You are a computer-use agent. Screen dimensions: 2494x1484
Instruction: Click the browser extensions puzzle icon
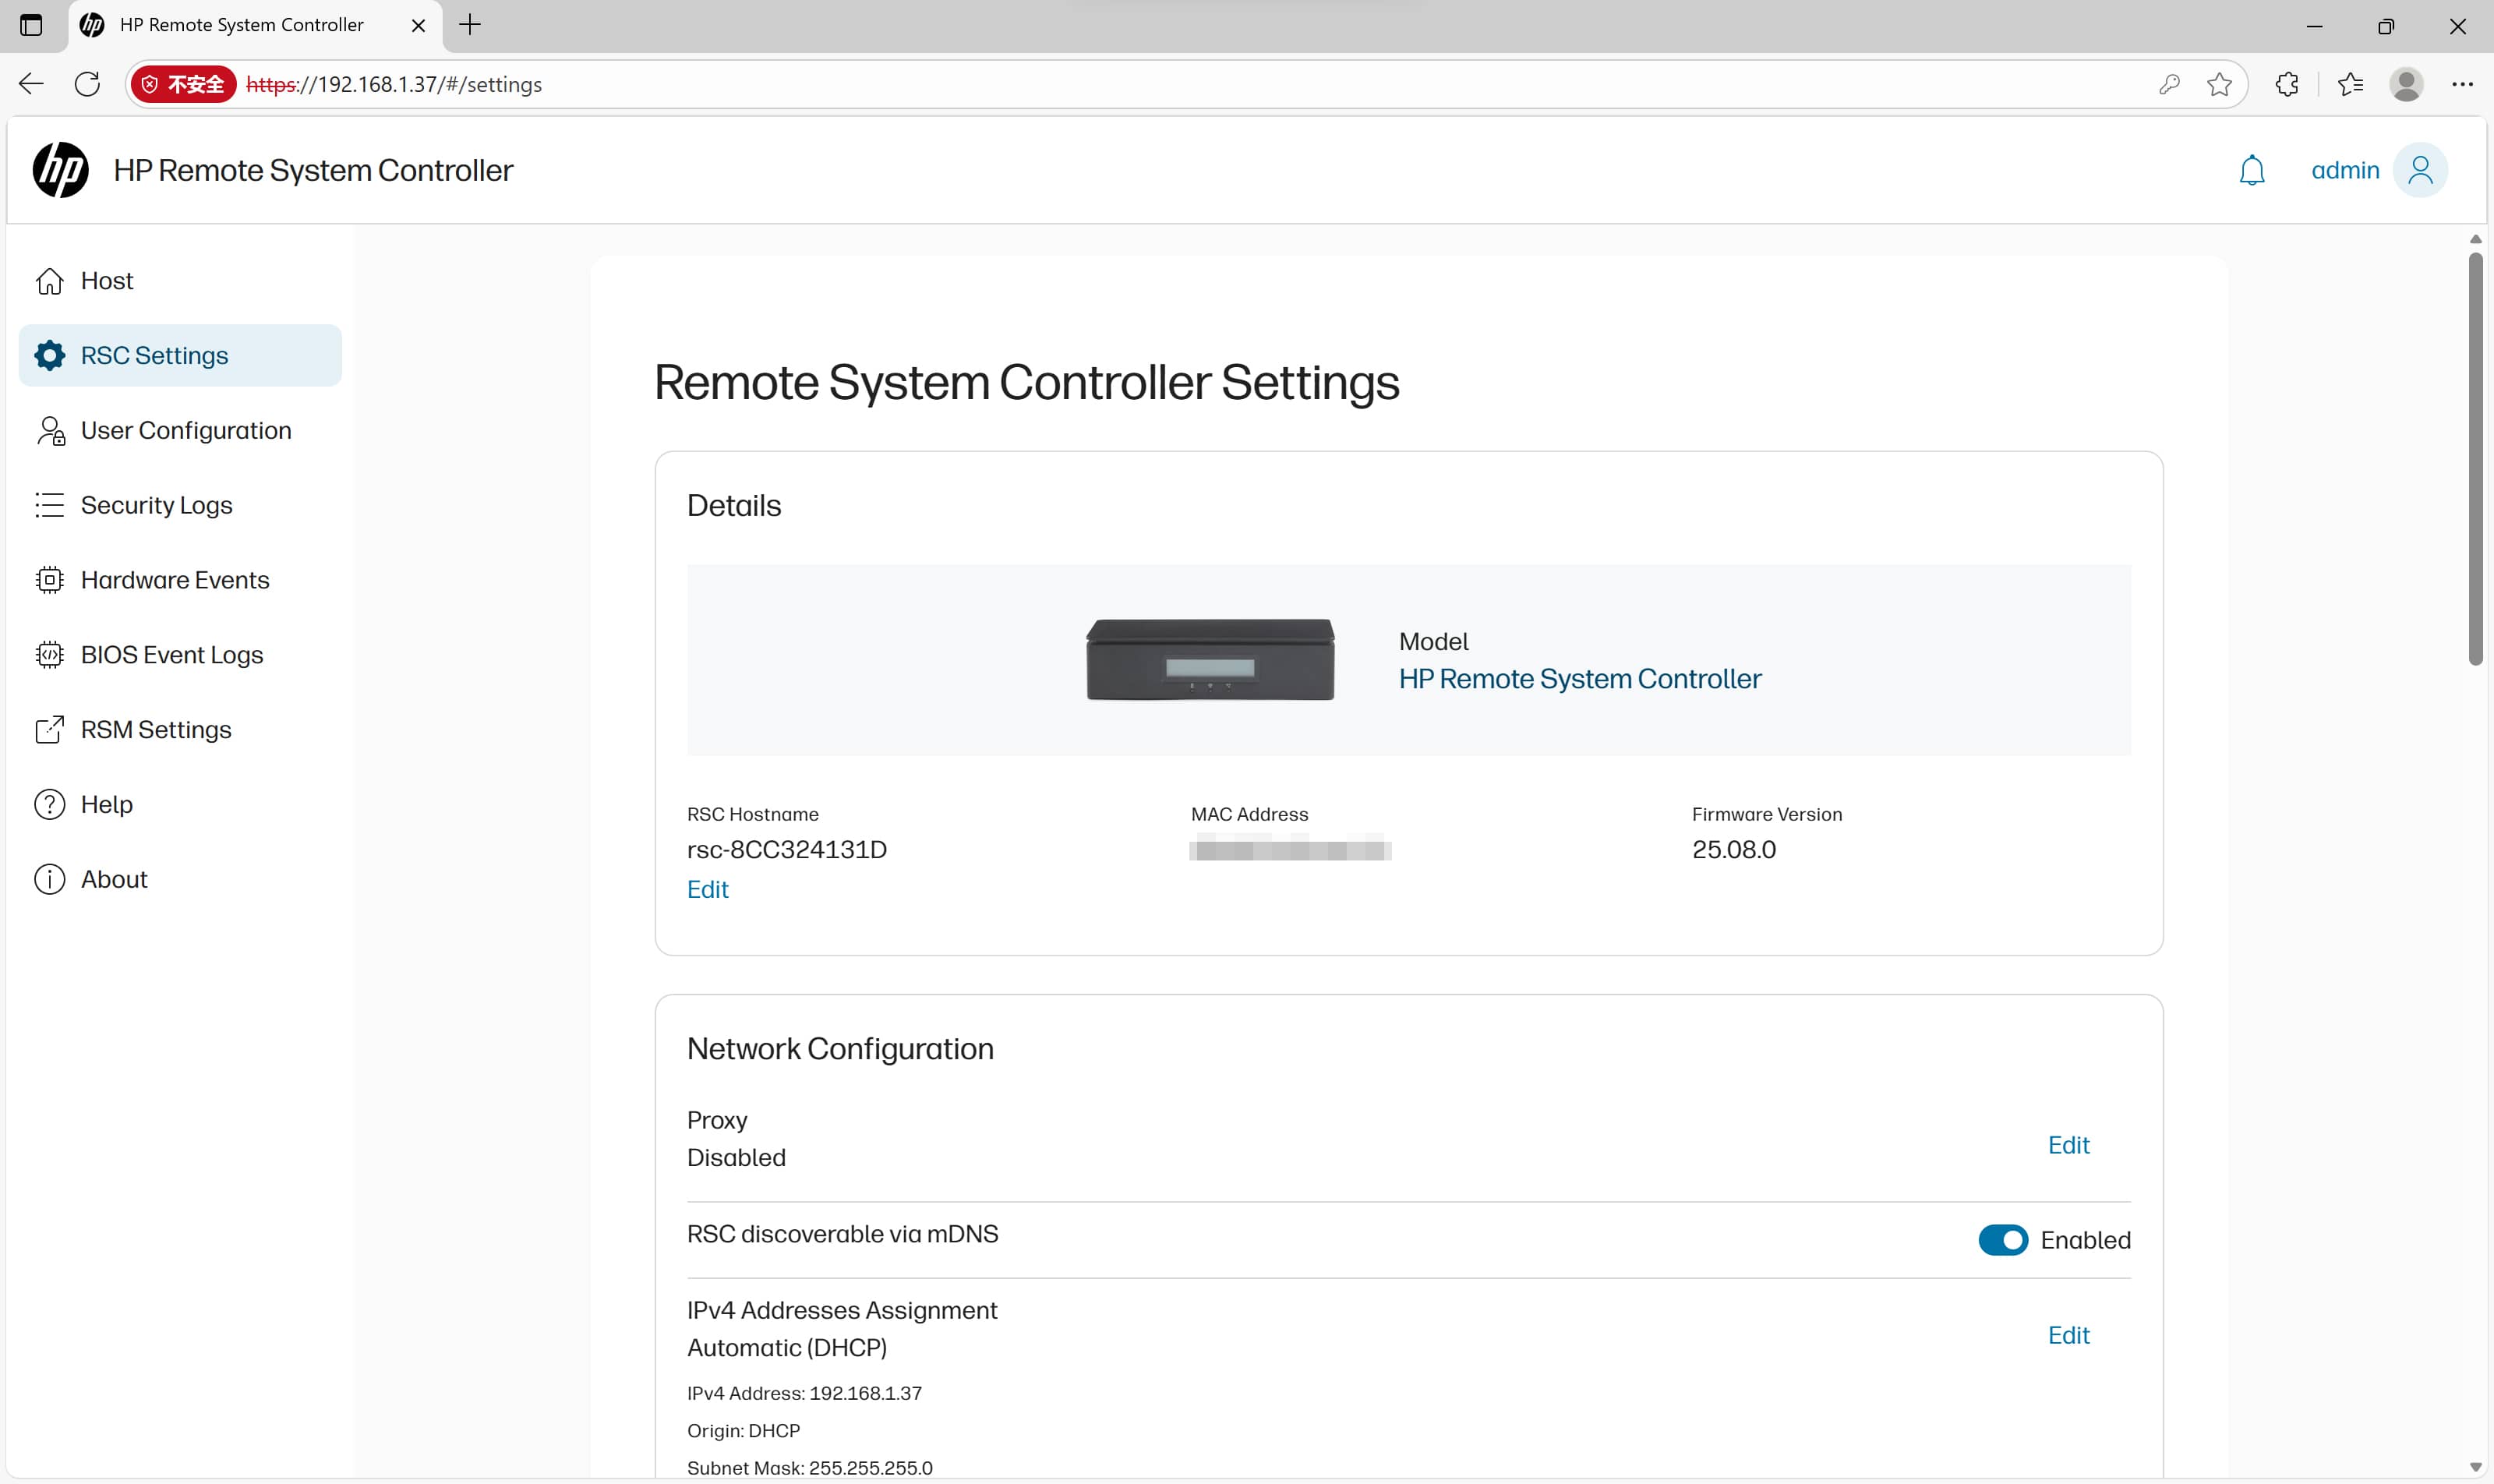2287,84
